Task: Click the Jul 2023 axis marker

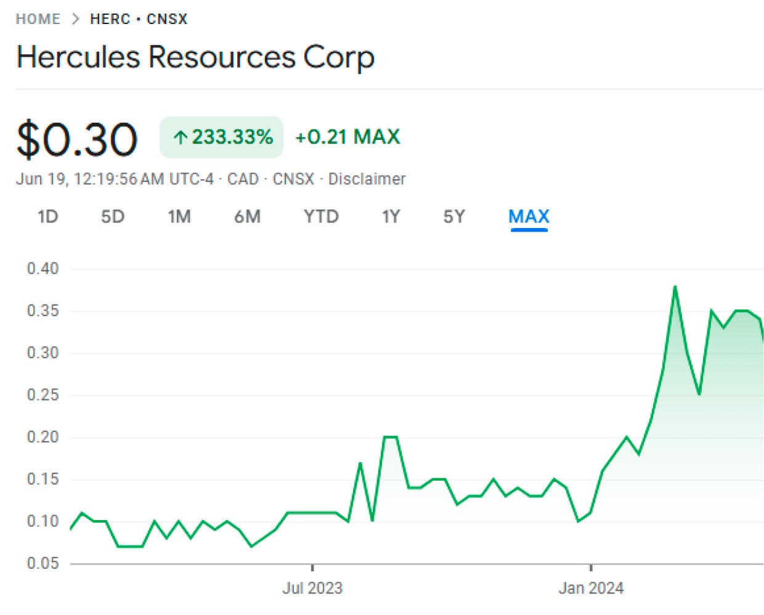Action: tap(312, 588)
